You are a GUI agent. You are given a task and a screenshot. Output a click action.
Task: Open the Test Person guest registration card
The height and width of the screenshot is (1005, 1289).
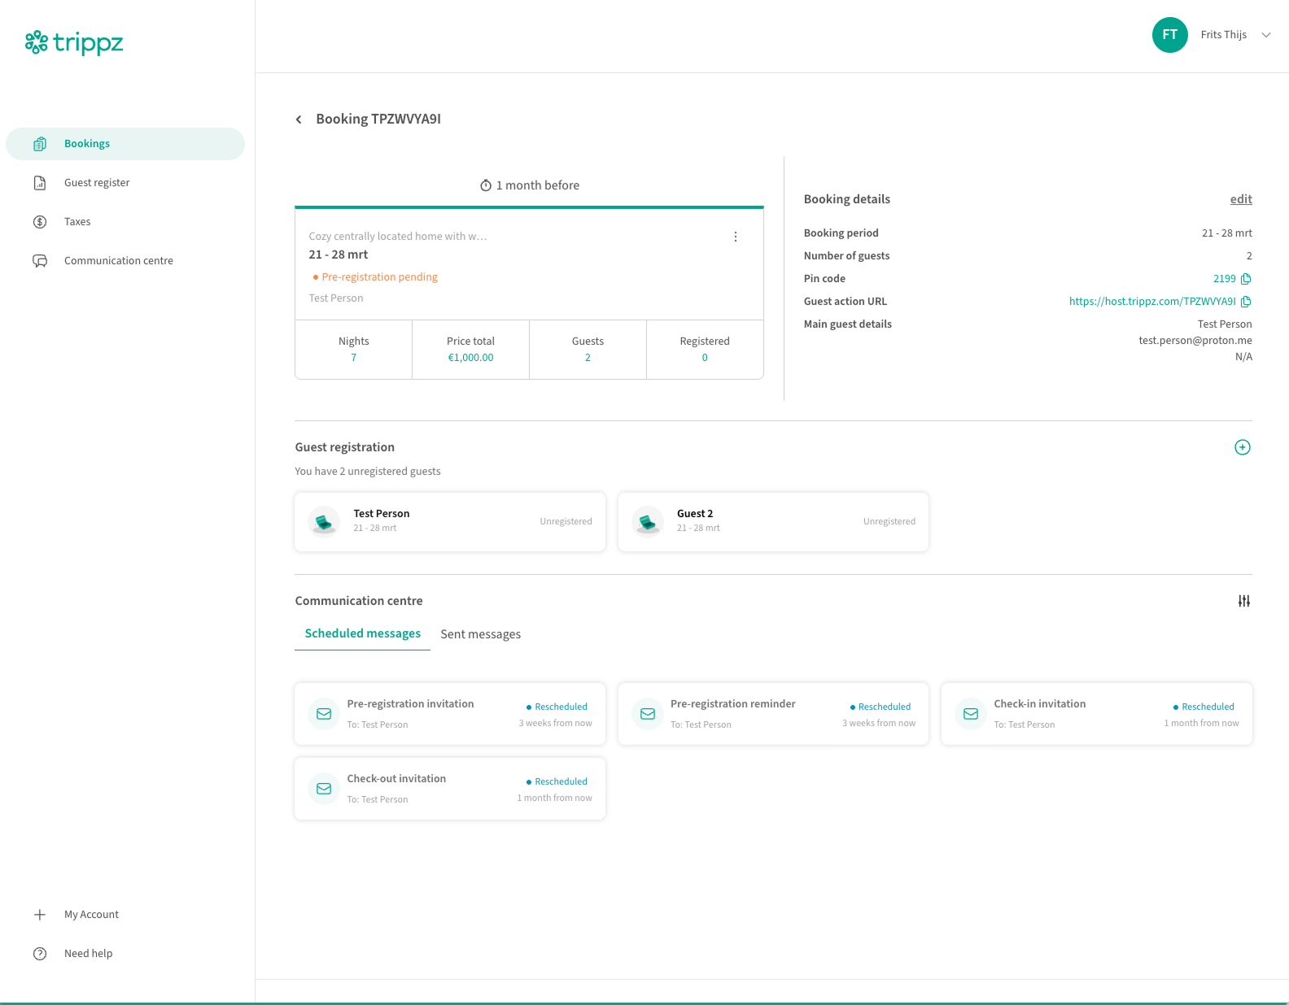coord(449,522)
